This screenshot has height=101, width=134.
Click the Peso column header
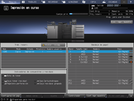coord(119,49)
